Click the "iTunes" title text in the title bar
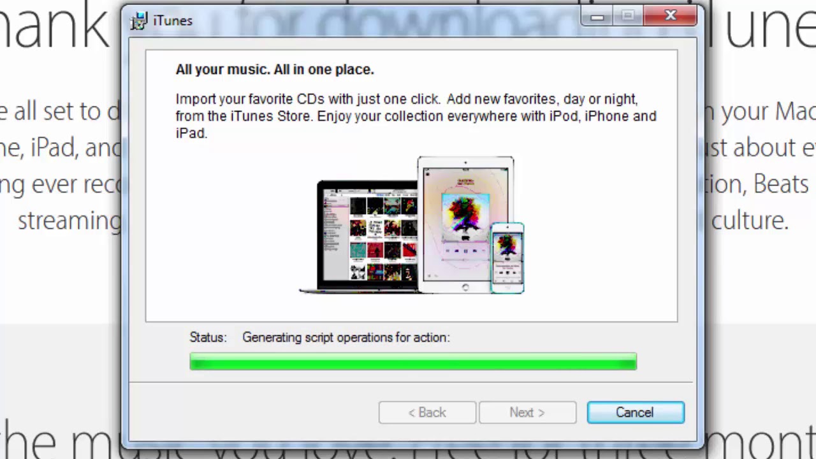This screenshot has height=459, width=816. pos(173,21)
